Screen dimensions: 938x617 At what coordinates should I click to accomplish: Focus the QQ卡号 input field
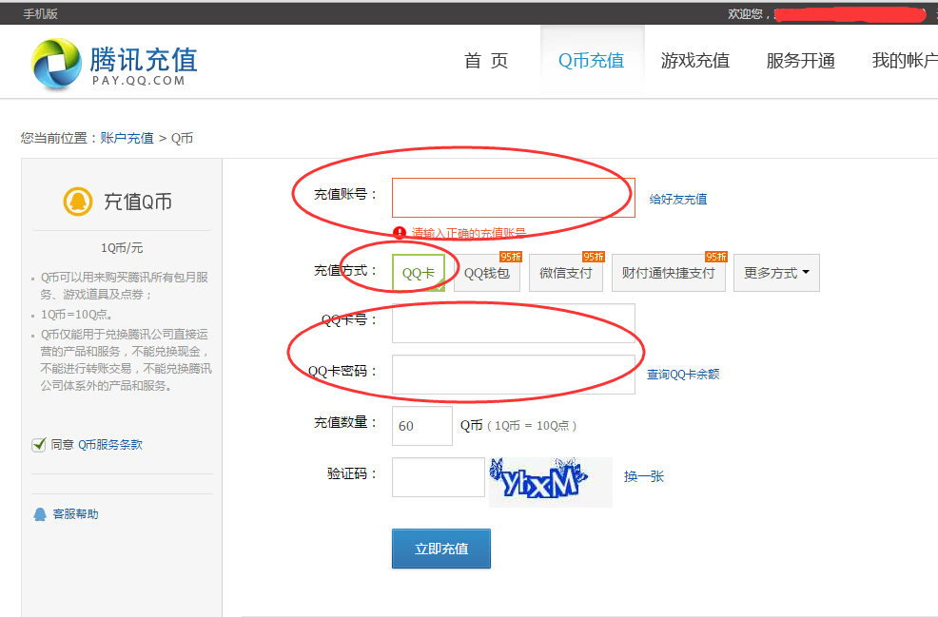click(x=514, y=323)
